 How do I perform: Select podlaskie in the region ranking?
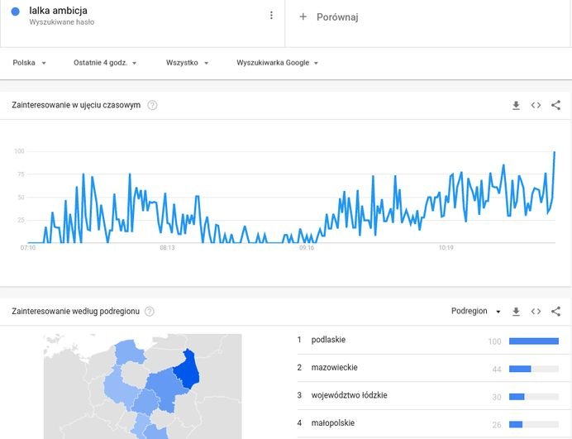(328, 341)
